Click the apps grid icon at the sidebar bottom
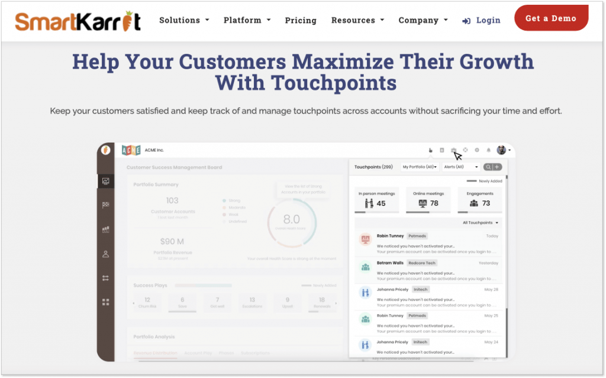The width and height of the screenshot is (606, 378). [106, 302]
